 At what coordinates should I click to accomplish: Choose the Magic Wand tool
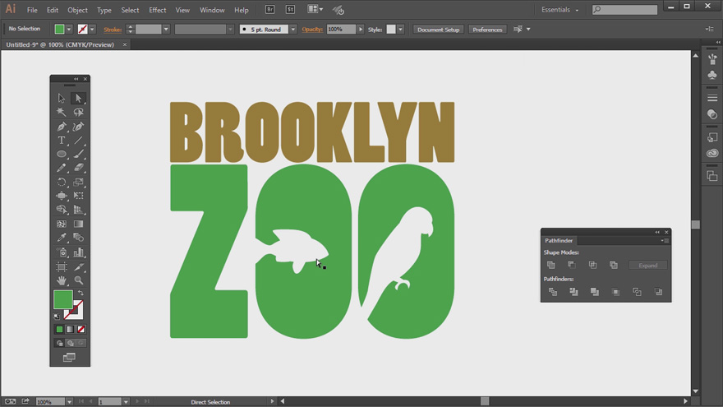(62, 112)
